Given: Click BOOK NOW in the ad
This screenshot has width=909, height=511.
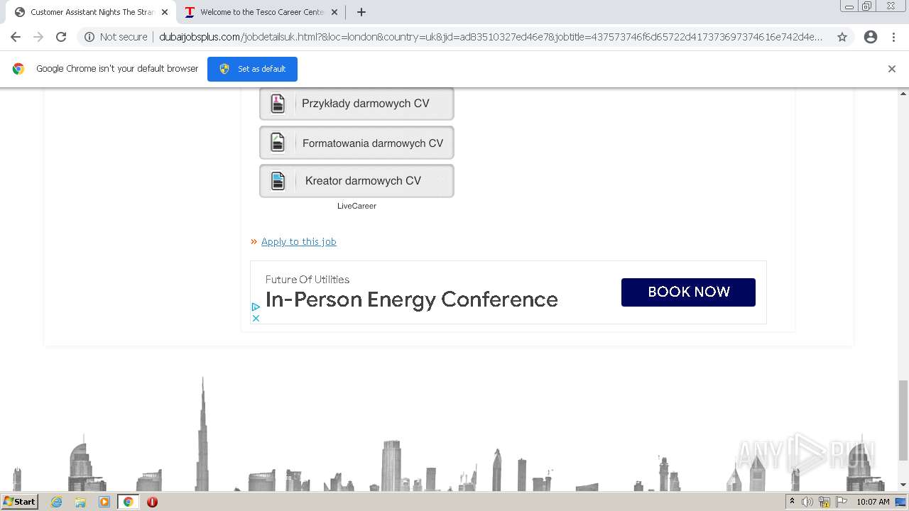Looking at the screenshot, I should (x=688, y=292).
